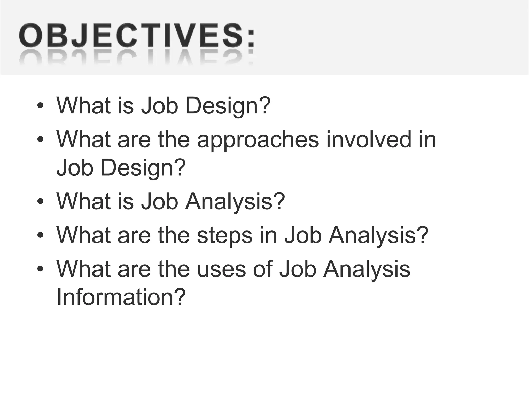Click the blank white area below the bullets

pyautogui.click(x=264, y=353)
